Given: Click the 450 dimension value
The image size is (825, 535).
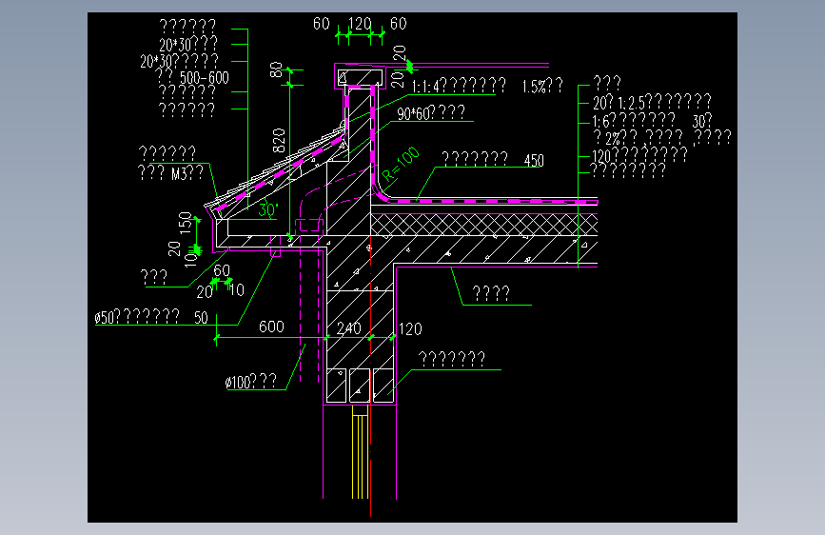Looking at the screenshot, I should point(534,161).
